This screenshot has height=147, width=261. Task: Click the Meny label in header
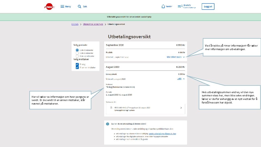tap(68, 7)
